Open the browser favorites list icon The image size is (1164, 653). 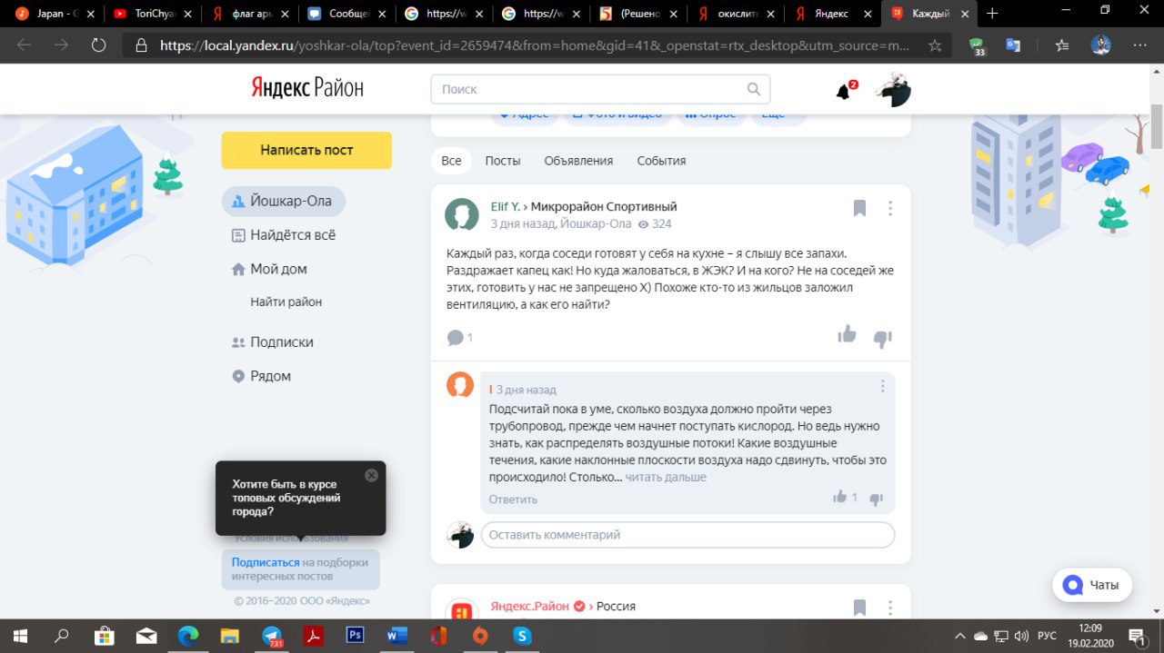(x=1062, y=45)
